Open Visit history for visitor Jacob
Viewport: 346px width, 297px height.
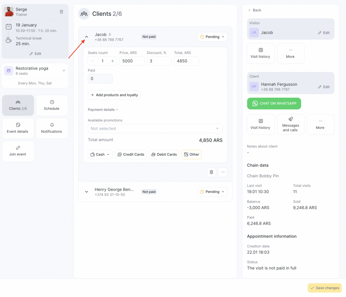pyautogui.click(x=261, y=53)
